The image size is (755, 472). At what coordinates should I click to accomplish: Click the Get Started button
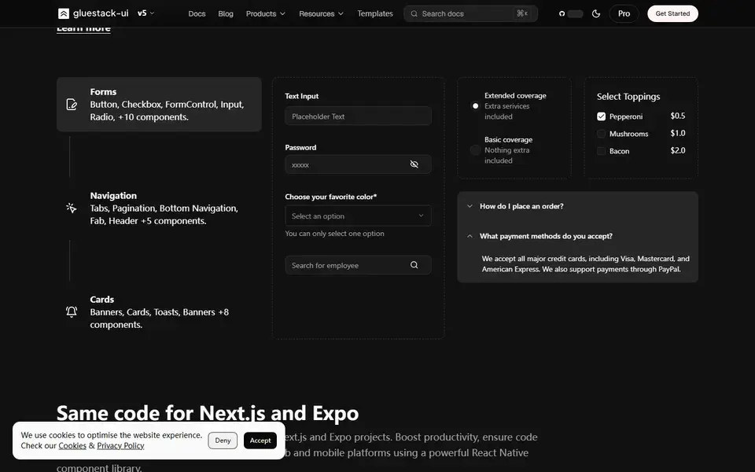pos(672,13)
